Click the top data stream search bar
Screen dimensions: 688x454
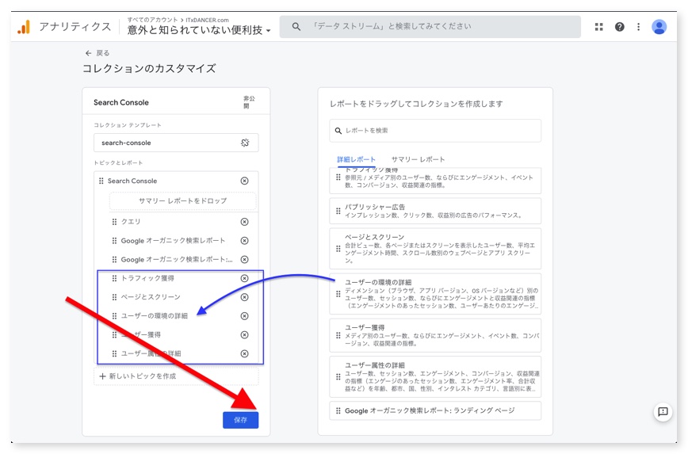[430, 27]
